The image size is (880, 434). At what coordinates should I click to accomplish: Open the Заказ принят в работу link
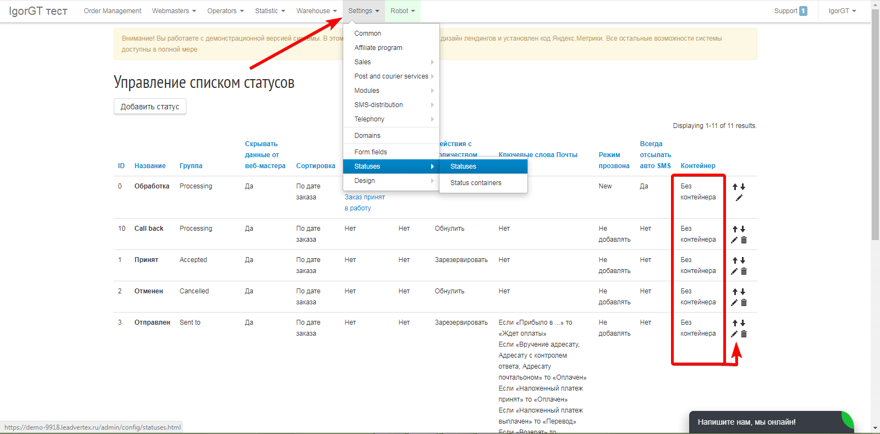click(x=365, y=203)
